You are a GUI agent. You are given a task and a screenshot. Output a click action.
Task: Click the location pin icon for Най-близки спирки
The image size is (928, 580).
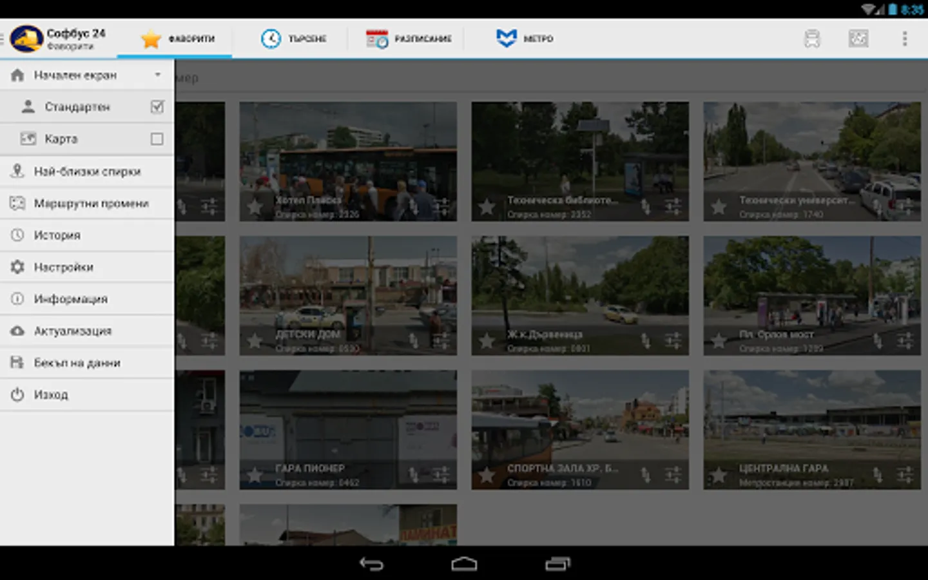pos(18,171)
